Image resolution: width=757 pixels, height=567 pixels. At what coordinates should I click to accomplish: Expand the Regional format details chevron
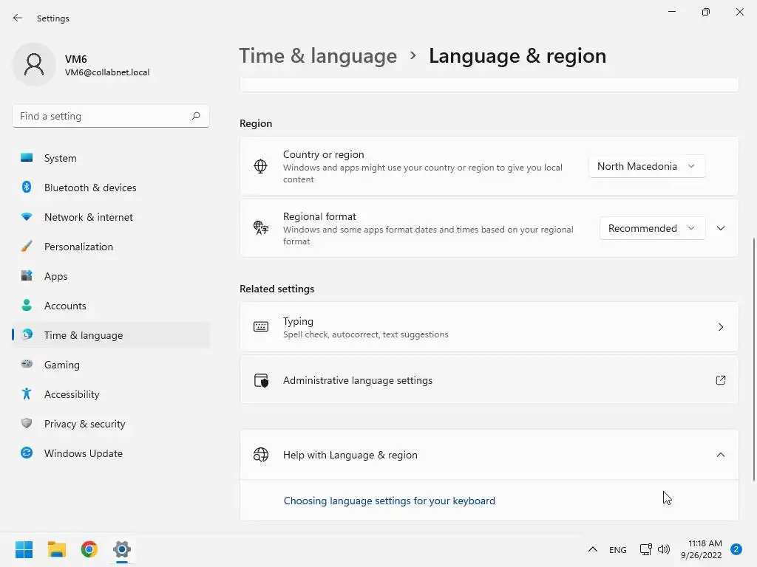(721, 228)
